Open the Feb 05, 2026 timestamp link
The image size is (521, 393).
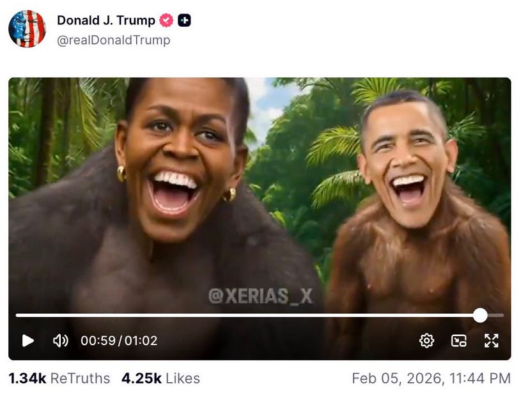[432, 378]
